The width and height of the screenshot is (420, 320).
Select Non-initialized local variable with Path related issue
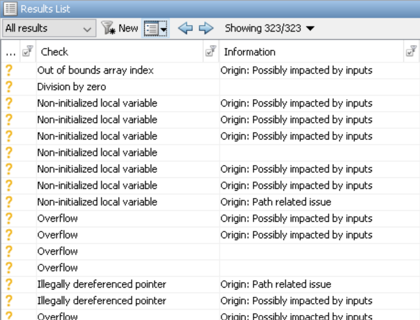(x=97, y=202)
